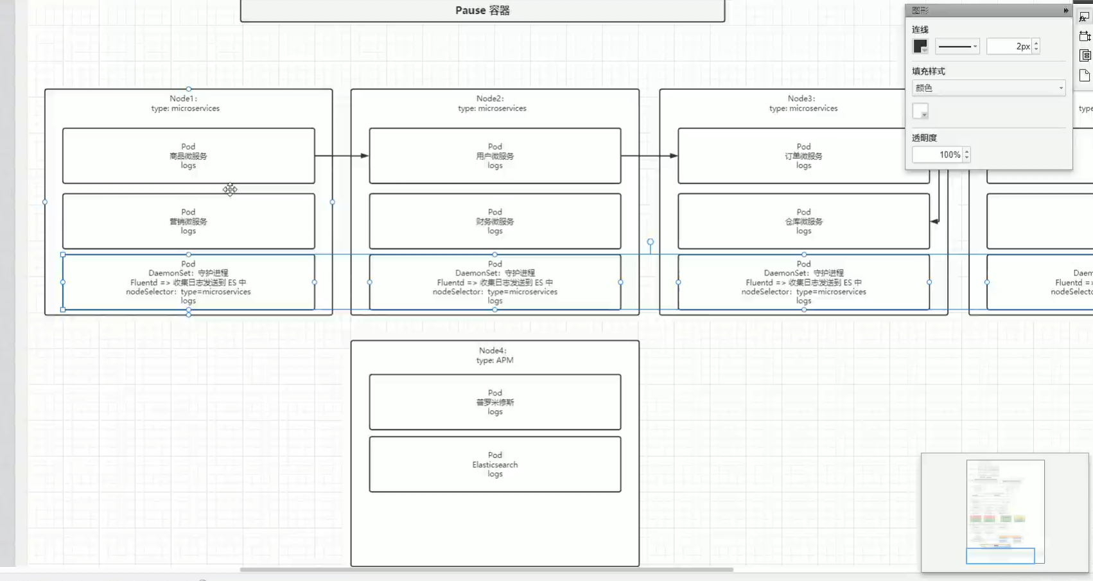The width and height of the screenshot is (1093, 581).
Task: Click the 透明度 section label
Action: (925, 138)
